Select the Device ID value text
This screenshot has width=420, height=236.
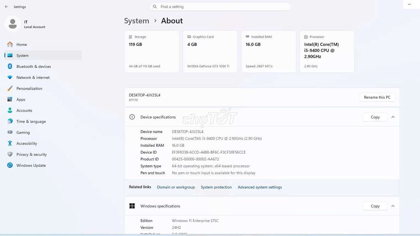(x=209, y=152)
